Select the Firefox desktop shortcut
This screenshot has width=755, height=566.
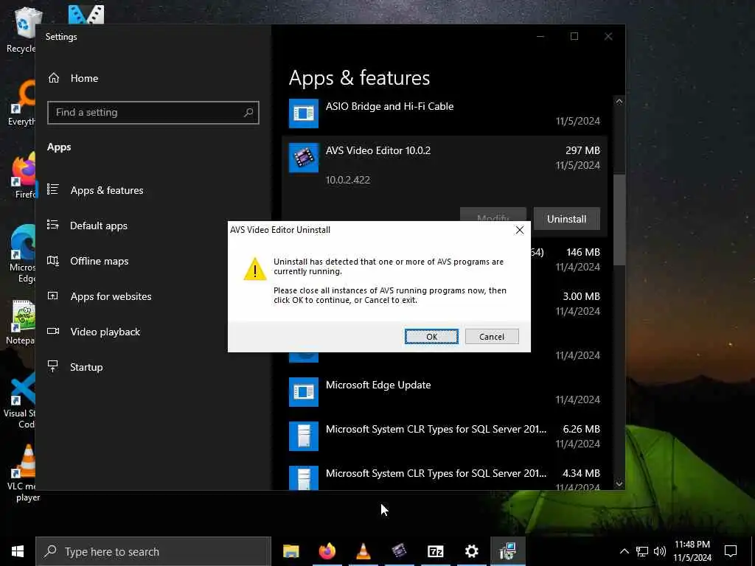point(23,175)
